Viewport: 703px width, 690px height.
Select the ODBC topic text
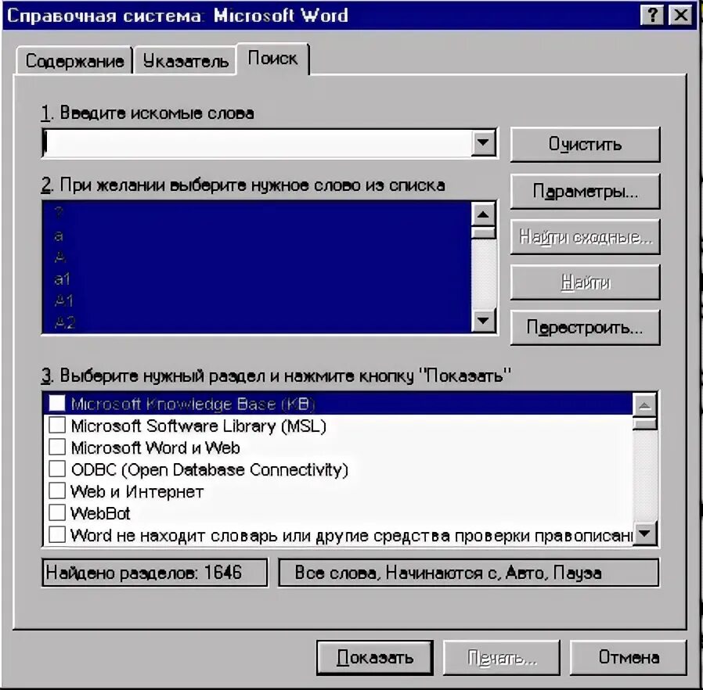[209, 469]
